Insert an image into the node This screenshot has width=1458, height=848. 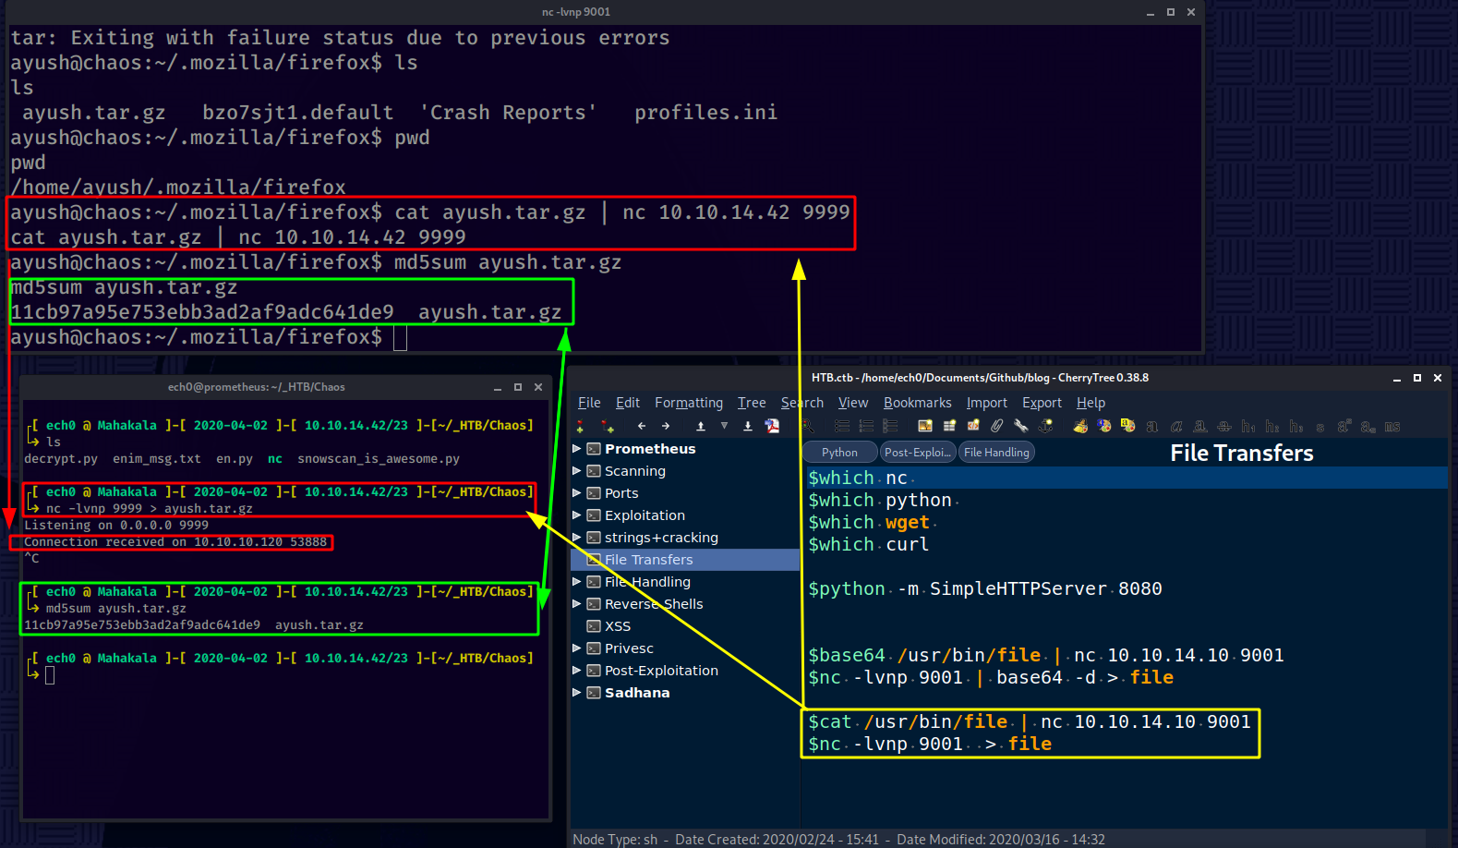[925, 426]
